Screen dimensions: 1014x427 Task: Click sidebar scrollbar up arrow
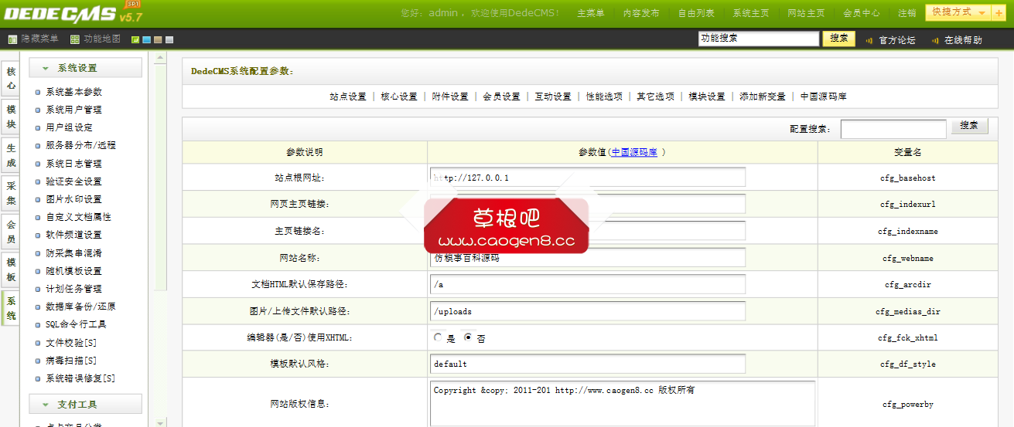tap(161, 57)
